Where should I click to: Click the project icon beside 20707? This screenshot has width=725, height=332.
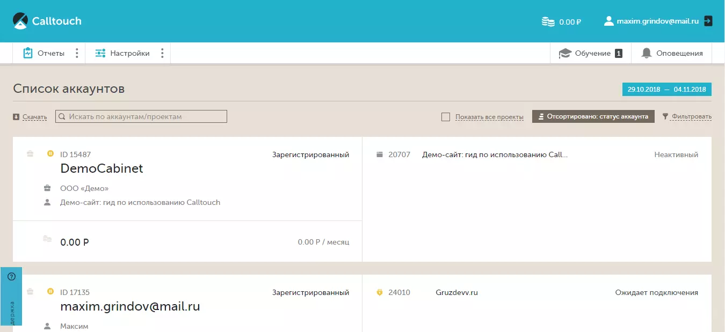[x=380, y=154]
